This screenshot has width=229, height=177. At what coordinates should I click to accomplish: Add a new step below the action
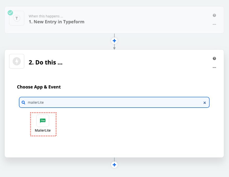pyautogui.click(x=115, y=165)
